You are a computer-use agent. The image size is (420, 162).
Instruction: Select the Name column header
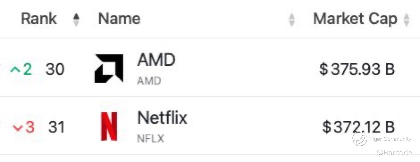pyautogui.click(x=119, y=19)
